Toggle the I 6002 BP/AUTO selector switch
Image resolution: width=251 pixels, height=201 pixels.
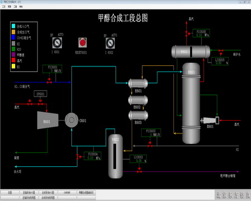[x=110, y=43]
